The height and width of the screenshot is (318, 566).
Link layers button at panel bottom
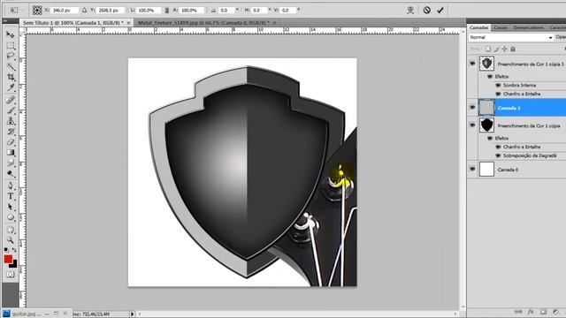(x=518, y=312)
